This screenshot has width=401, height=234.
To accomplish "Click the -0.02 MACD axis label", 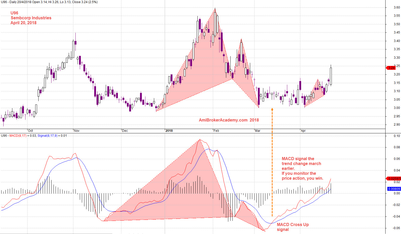I will click(x=396, y=205).
